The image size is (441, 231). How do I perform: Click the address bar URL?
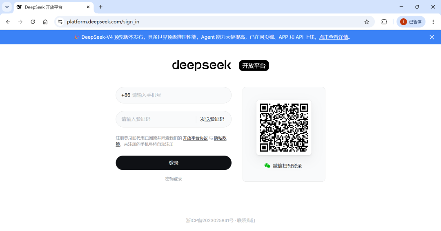click(103, 22)
